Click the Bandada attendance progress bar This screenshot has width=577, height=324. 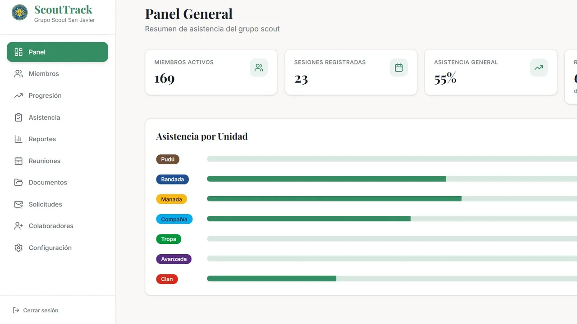pyautogui.click(x=392, y=179)
